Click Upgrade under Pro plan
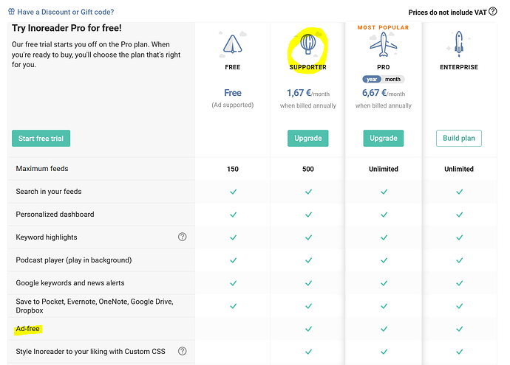 pyautogui.click(x=383, y=138)
